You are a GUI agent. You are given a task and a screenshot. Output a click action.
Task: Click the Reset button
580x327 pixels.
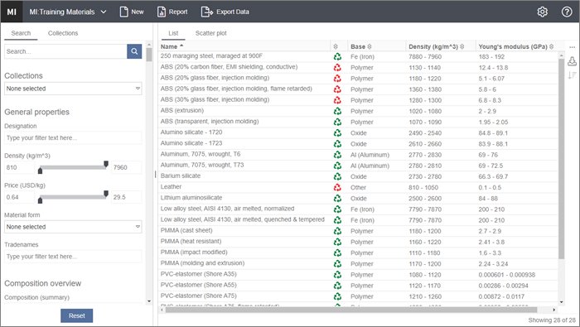coord(76,315)
